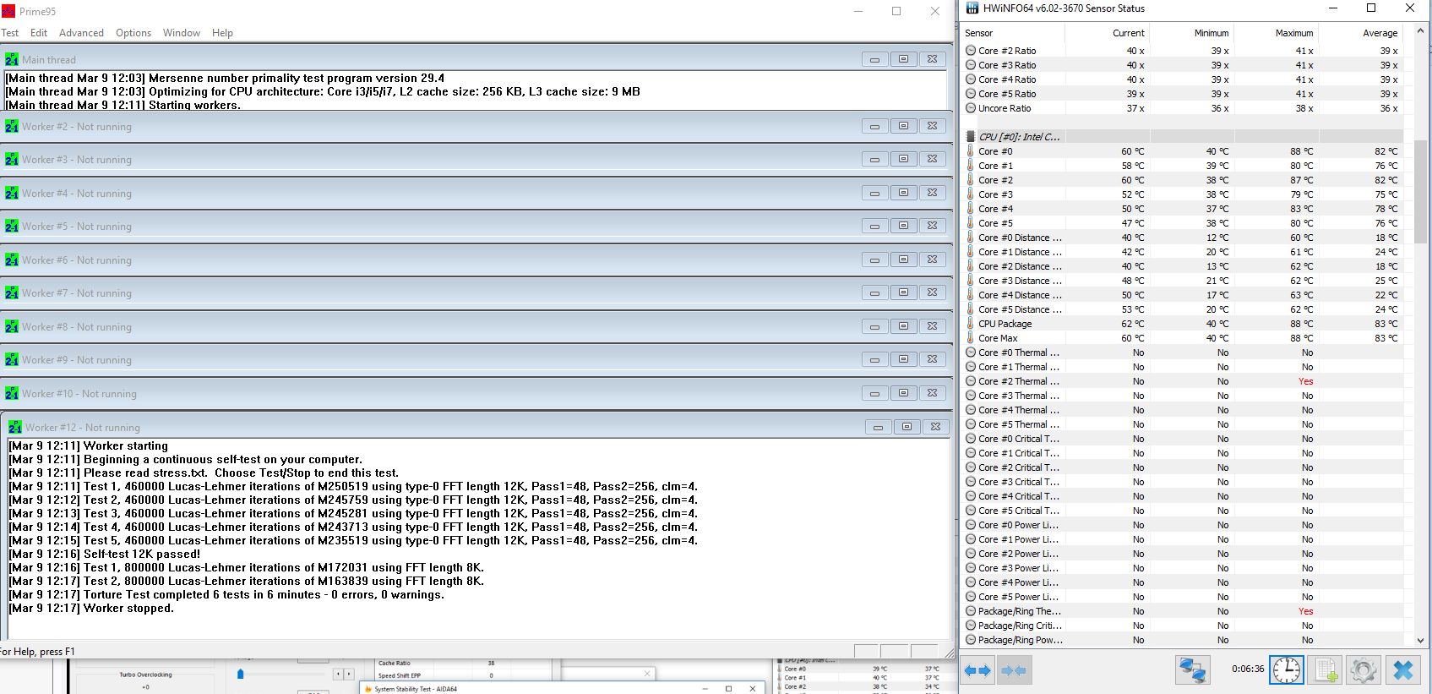Select the Package/Ring Pow... row
The height and width of the screenshot is (694, 1432).
click(x=1184, y=640)
